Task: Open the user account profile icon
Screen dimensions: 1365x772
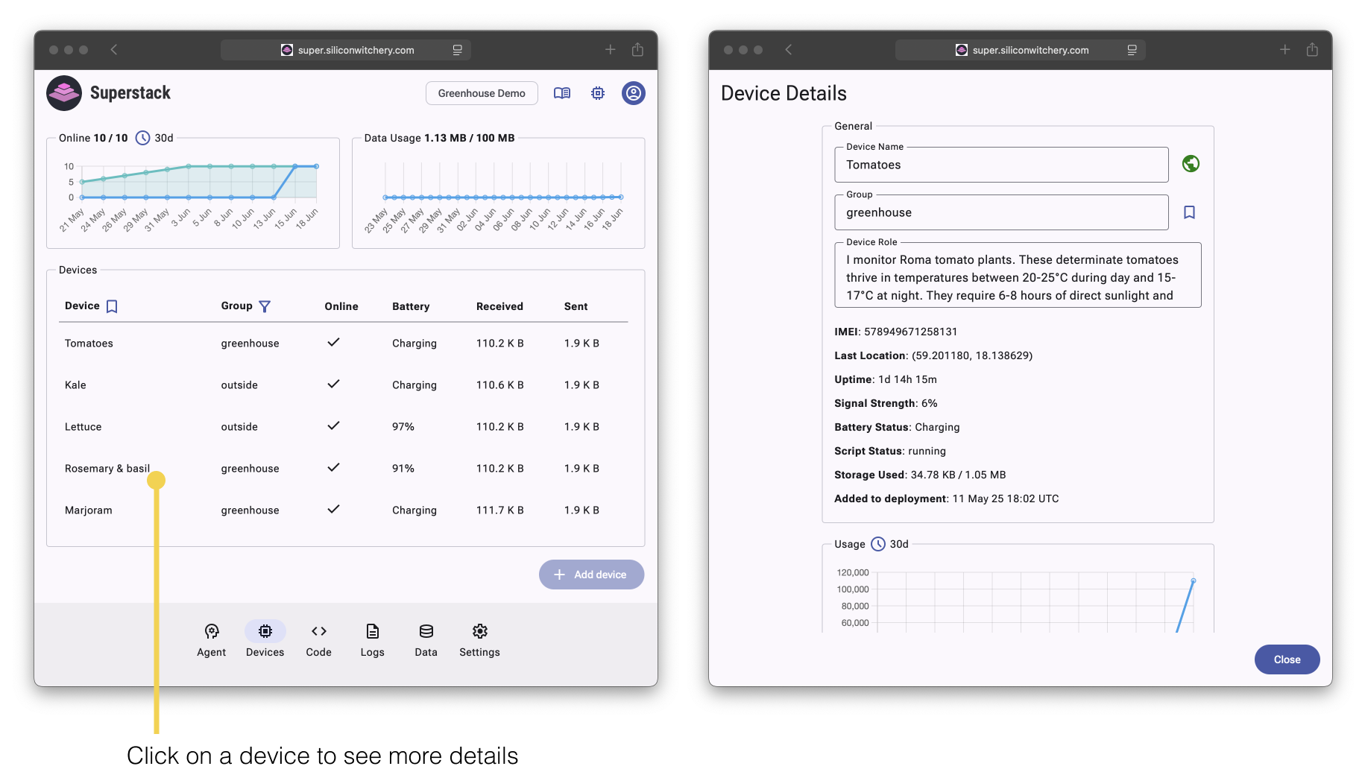Action: (634, 93)
